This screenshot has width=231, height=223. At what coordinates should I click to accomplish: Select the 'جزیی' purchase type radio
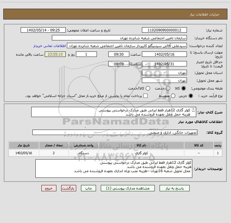coord(190,96)
